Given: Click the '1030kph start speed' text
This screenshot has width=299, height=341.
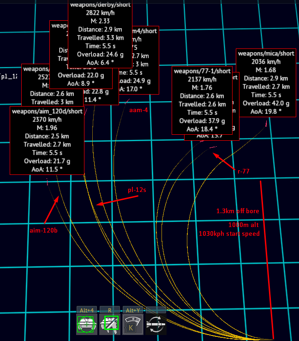Looking at the screenshot, I should pyautogui.click(x=229, y=233).
